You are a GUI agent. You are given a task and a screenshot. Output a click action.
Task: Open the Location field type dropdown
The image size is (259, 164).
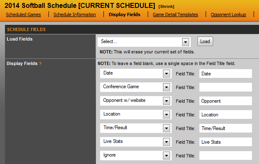136,115
